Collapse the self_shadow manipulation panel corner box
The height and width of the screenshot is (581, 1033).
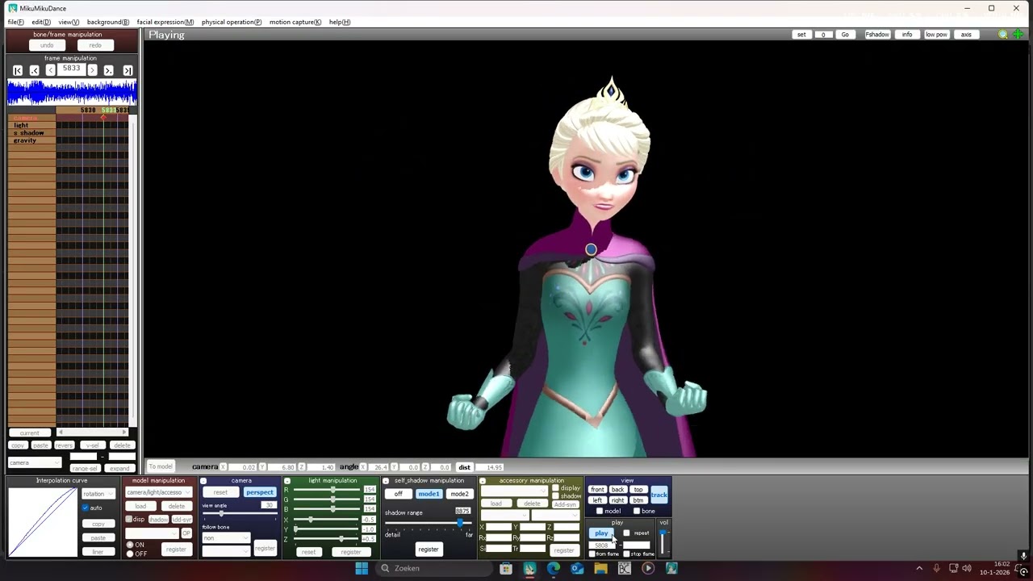[386, 481]
